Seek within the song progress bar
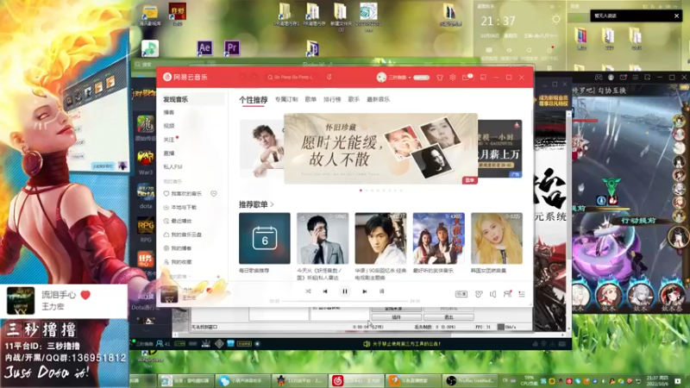Image resolution: width=690 pixels, height=388 pixels. pyautogui.click(x=344, y=301)
